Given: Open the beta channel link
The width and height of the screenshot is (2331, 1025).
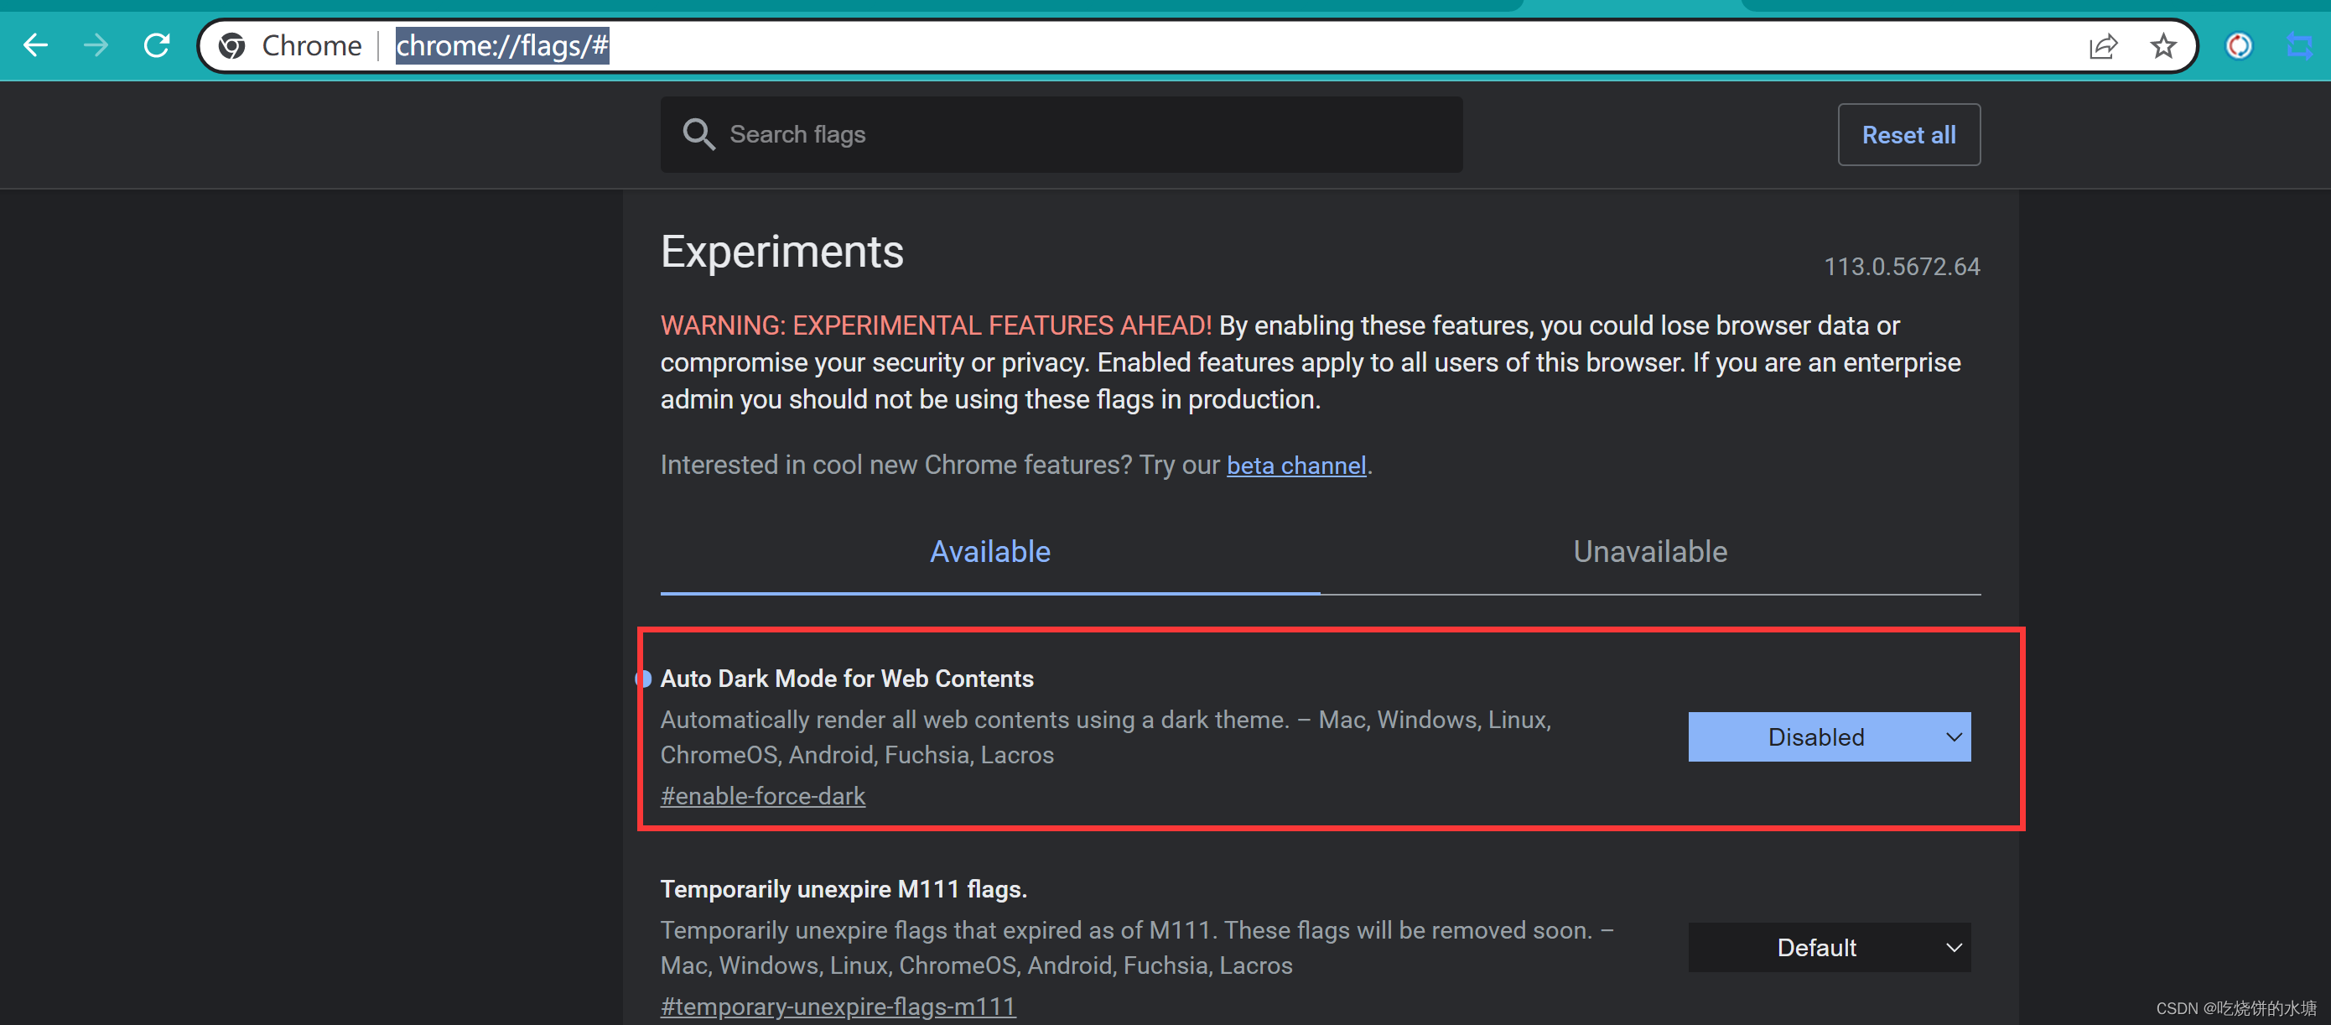Looking at the screenshot, I should point(1295,466).
